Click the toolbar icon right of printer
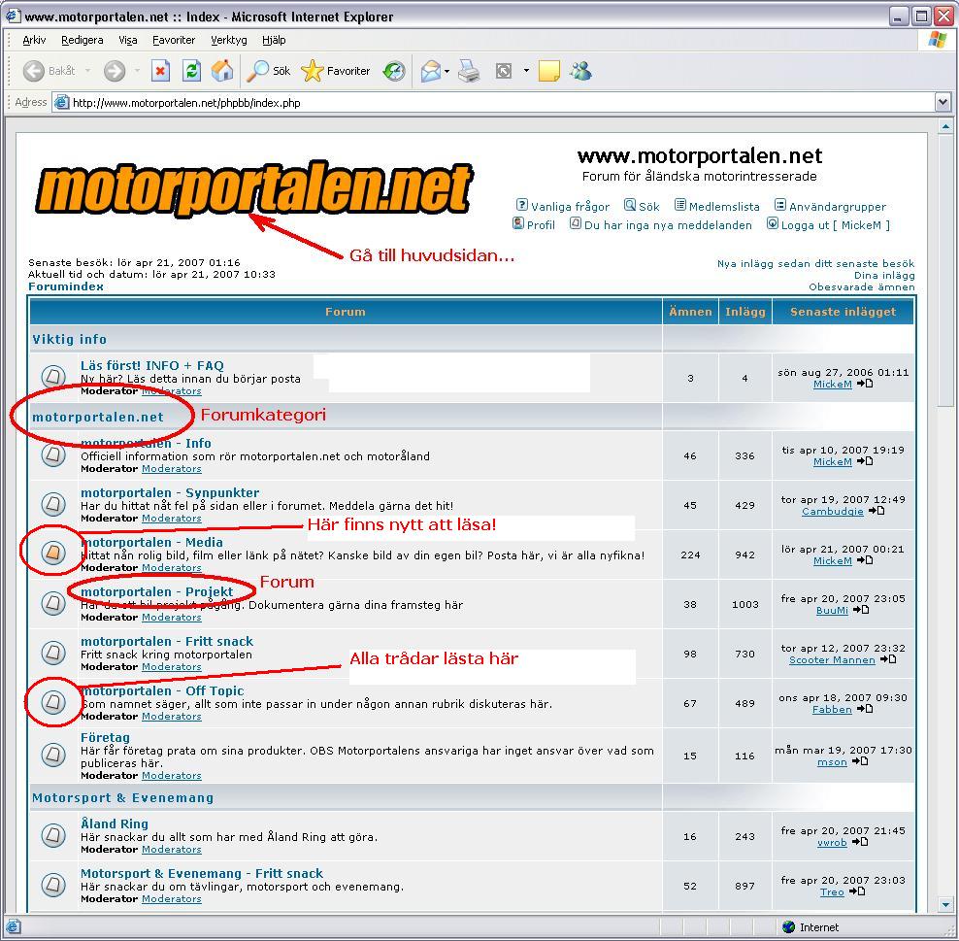Viewport: 959px width, 941px height. (504, 71)
